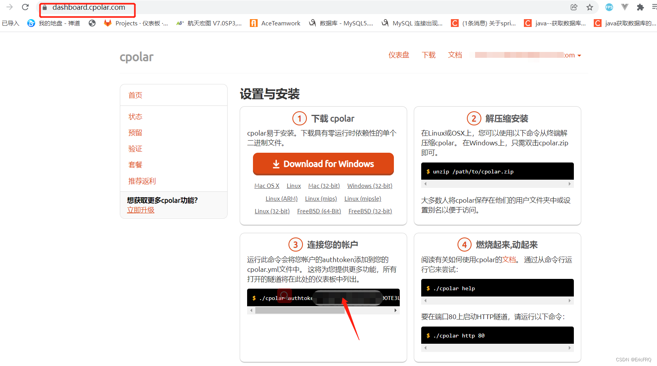Screen dimensions: 657x366
Task: Download the Linux (mipsle) build
Action: [x=363, y=199]
